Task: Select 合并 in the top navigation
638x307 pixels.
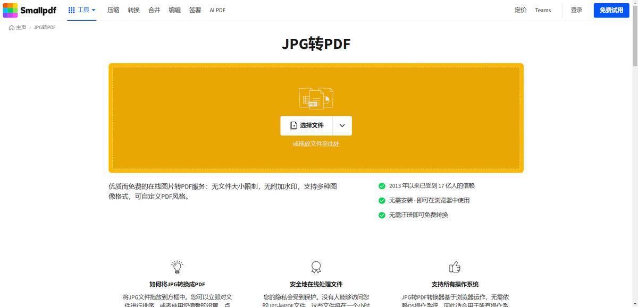Action: point(154,10)
